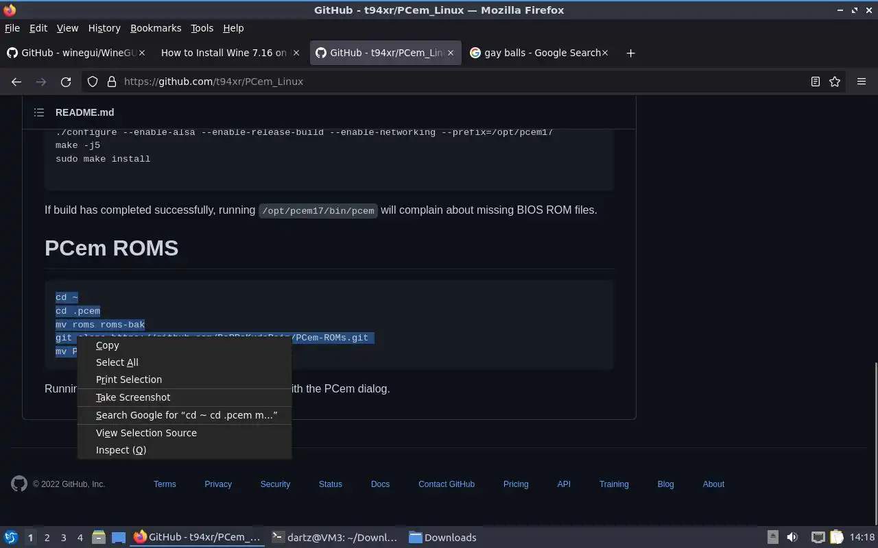Open the Blog footer link

(x=665, y=484)
